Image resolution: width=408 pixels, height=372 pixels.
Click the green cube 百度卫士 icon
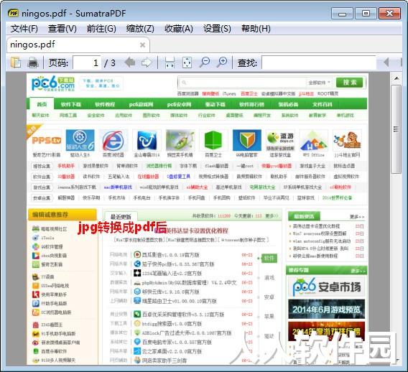213,141
